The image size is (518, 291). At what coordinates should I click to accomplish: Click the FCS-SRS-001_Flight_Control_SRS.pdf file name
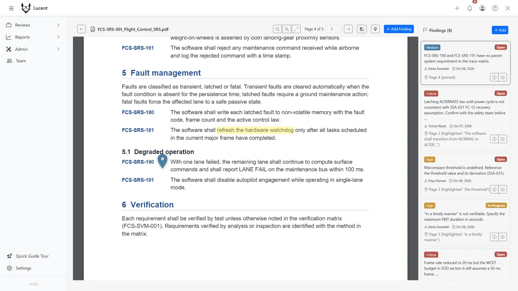[133, 29]
